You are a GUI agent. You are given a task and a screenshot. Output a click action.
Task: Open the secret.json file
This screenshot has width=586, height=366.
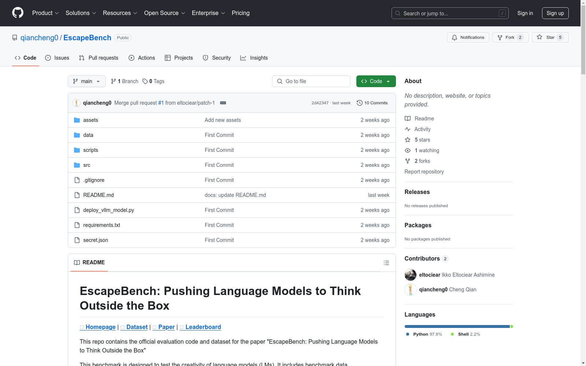(x=96, y=240)
